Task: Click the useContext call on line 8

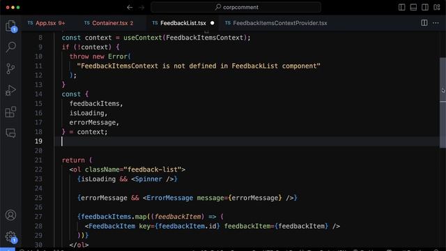Action: pyautogui.click(x=142, y=38)
